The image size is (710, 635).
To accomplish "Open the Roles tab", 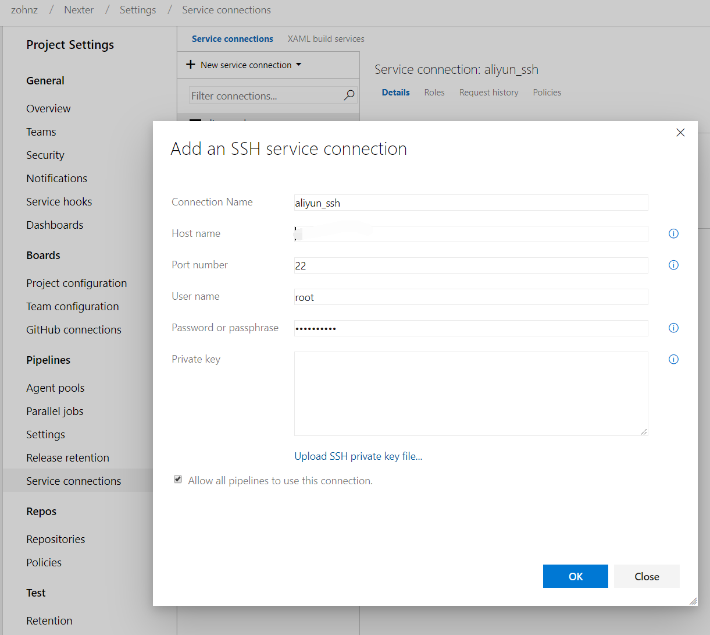I will click(x=434, y=93).
